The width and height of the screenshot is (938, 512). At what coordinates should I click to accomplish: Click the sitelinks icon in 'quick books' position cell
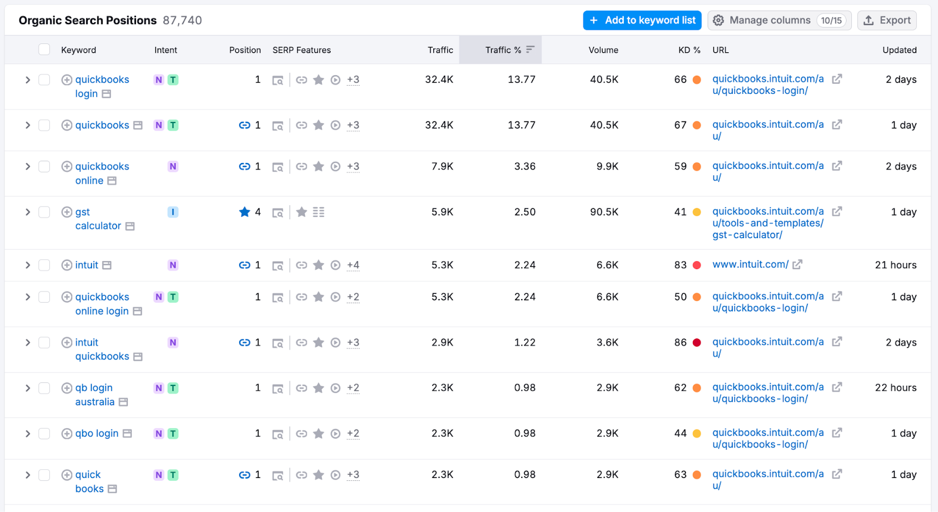(244, 475)
